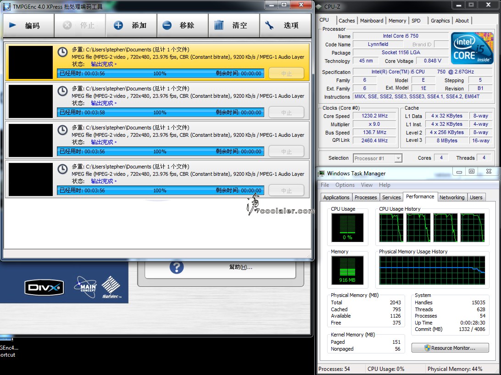501x375 pixels.
Task: Open the Networking tab in Task Manager
Action: [x=452, y=197]
